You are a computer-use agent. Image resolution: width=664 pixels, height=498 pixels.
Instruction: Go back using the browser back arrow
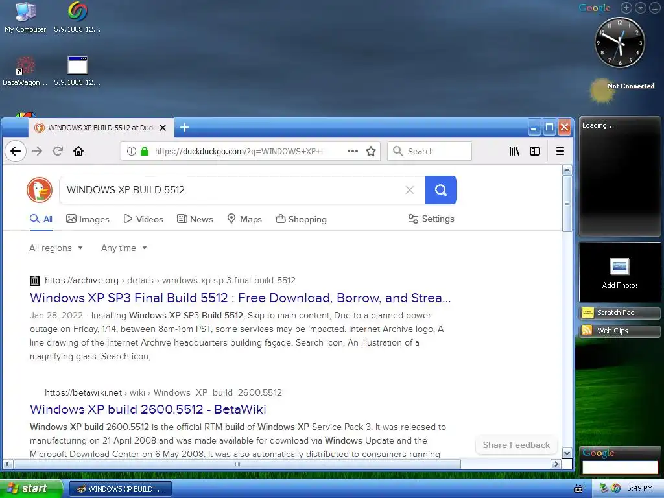click(16, 151)
